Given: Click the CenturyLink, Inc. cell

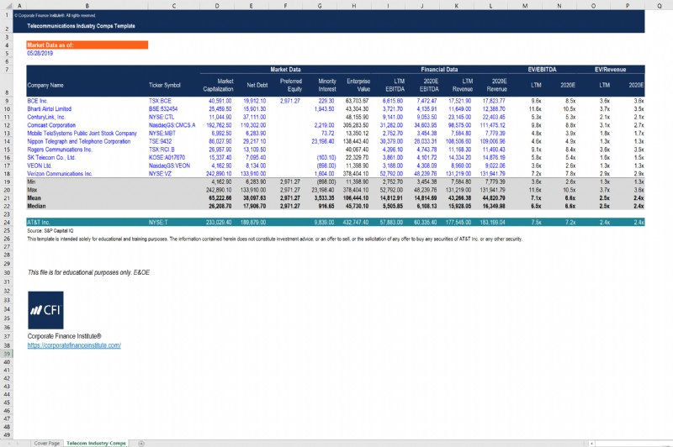Looking at the screenshot, I should [46, 117].
